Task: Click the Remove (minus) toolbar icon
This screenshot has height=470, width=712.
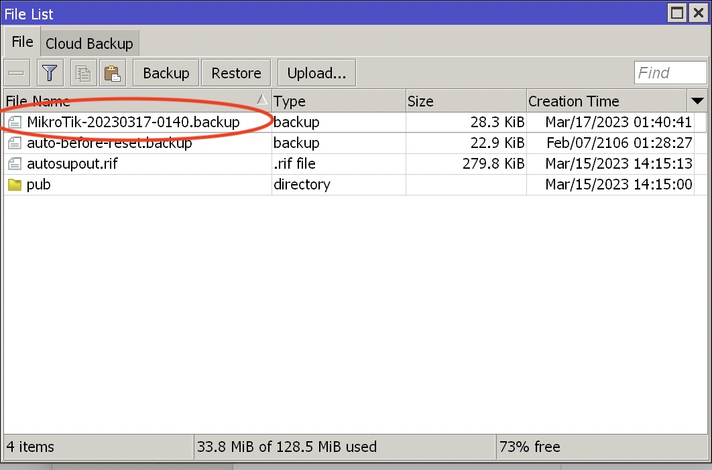Action: pos(17,72)
